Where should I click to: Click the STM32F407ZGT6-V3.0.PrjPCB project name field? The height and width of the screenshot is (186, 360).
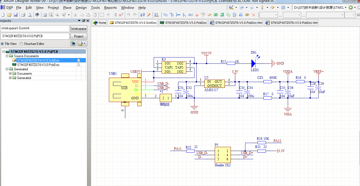point(35,36)
